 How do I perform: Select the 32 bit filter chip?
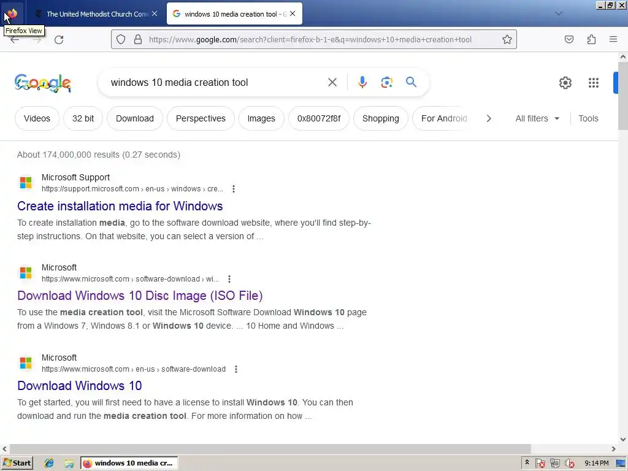click(x=83, y=118)
